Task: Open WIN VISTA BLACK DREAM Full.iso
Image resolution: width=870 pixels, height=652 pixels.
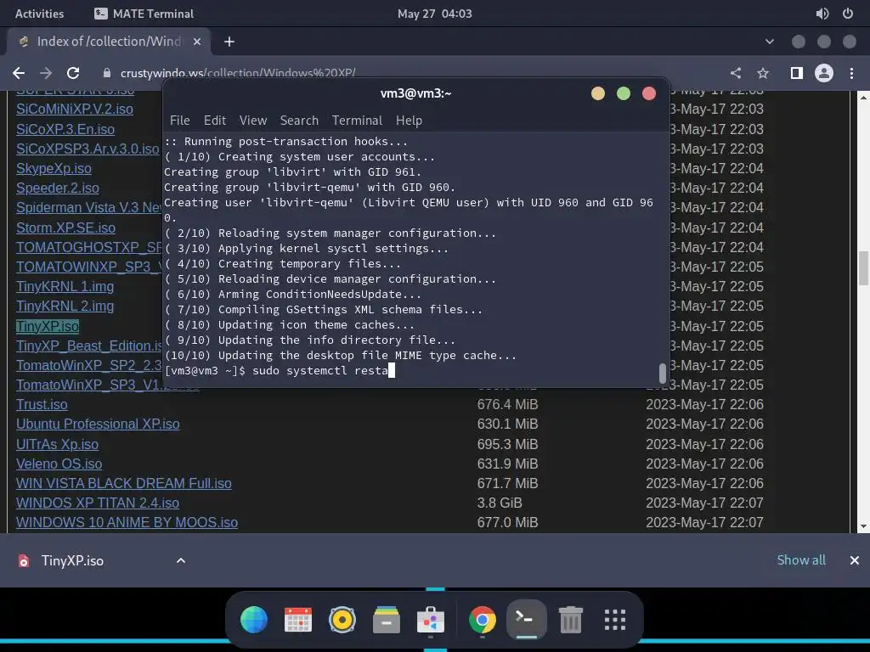Action: click(124, 483)
